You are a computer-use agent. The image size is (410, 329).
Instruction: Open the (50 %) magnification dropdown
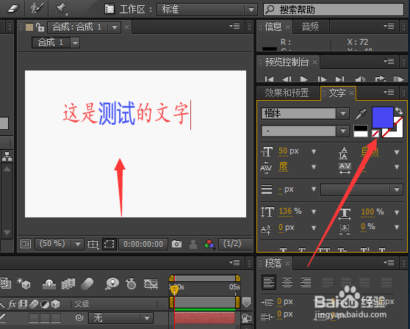point(59,244)
